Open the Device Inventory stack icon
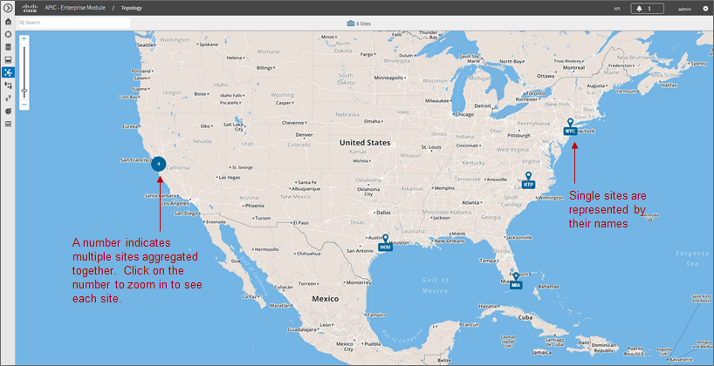Screen dimensions: 714x366 pyautogui.click(x=8, y=47)
